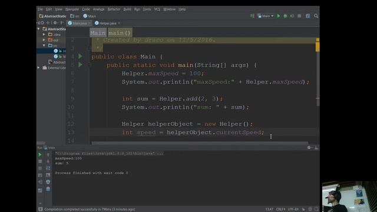Open Search Everywhere magnifier icon
The width and height of the screenshot is (377, 212).
coord(316,16)
